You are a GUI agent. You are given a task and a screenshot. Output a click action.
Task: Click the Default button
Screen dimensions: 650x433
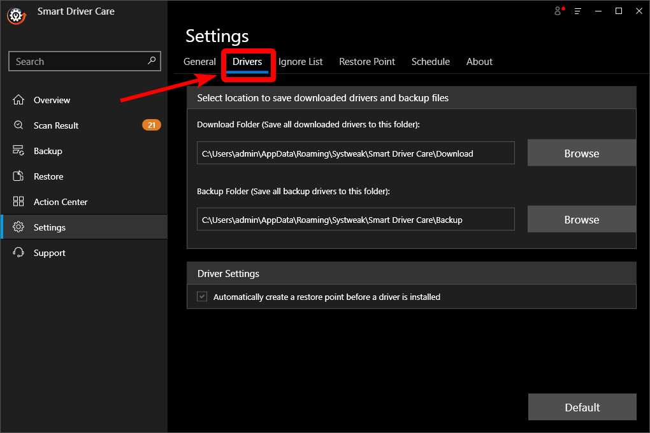(582, 407)
